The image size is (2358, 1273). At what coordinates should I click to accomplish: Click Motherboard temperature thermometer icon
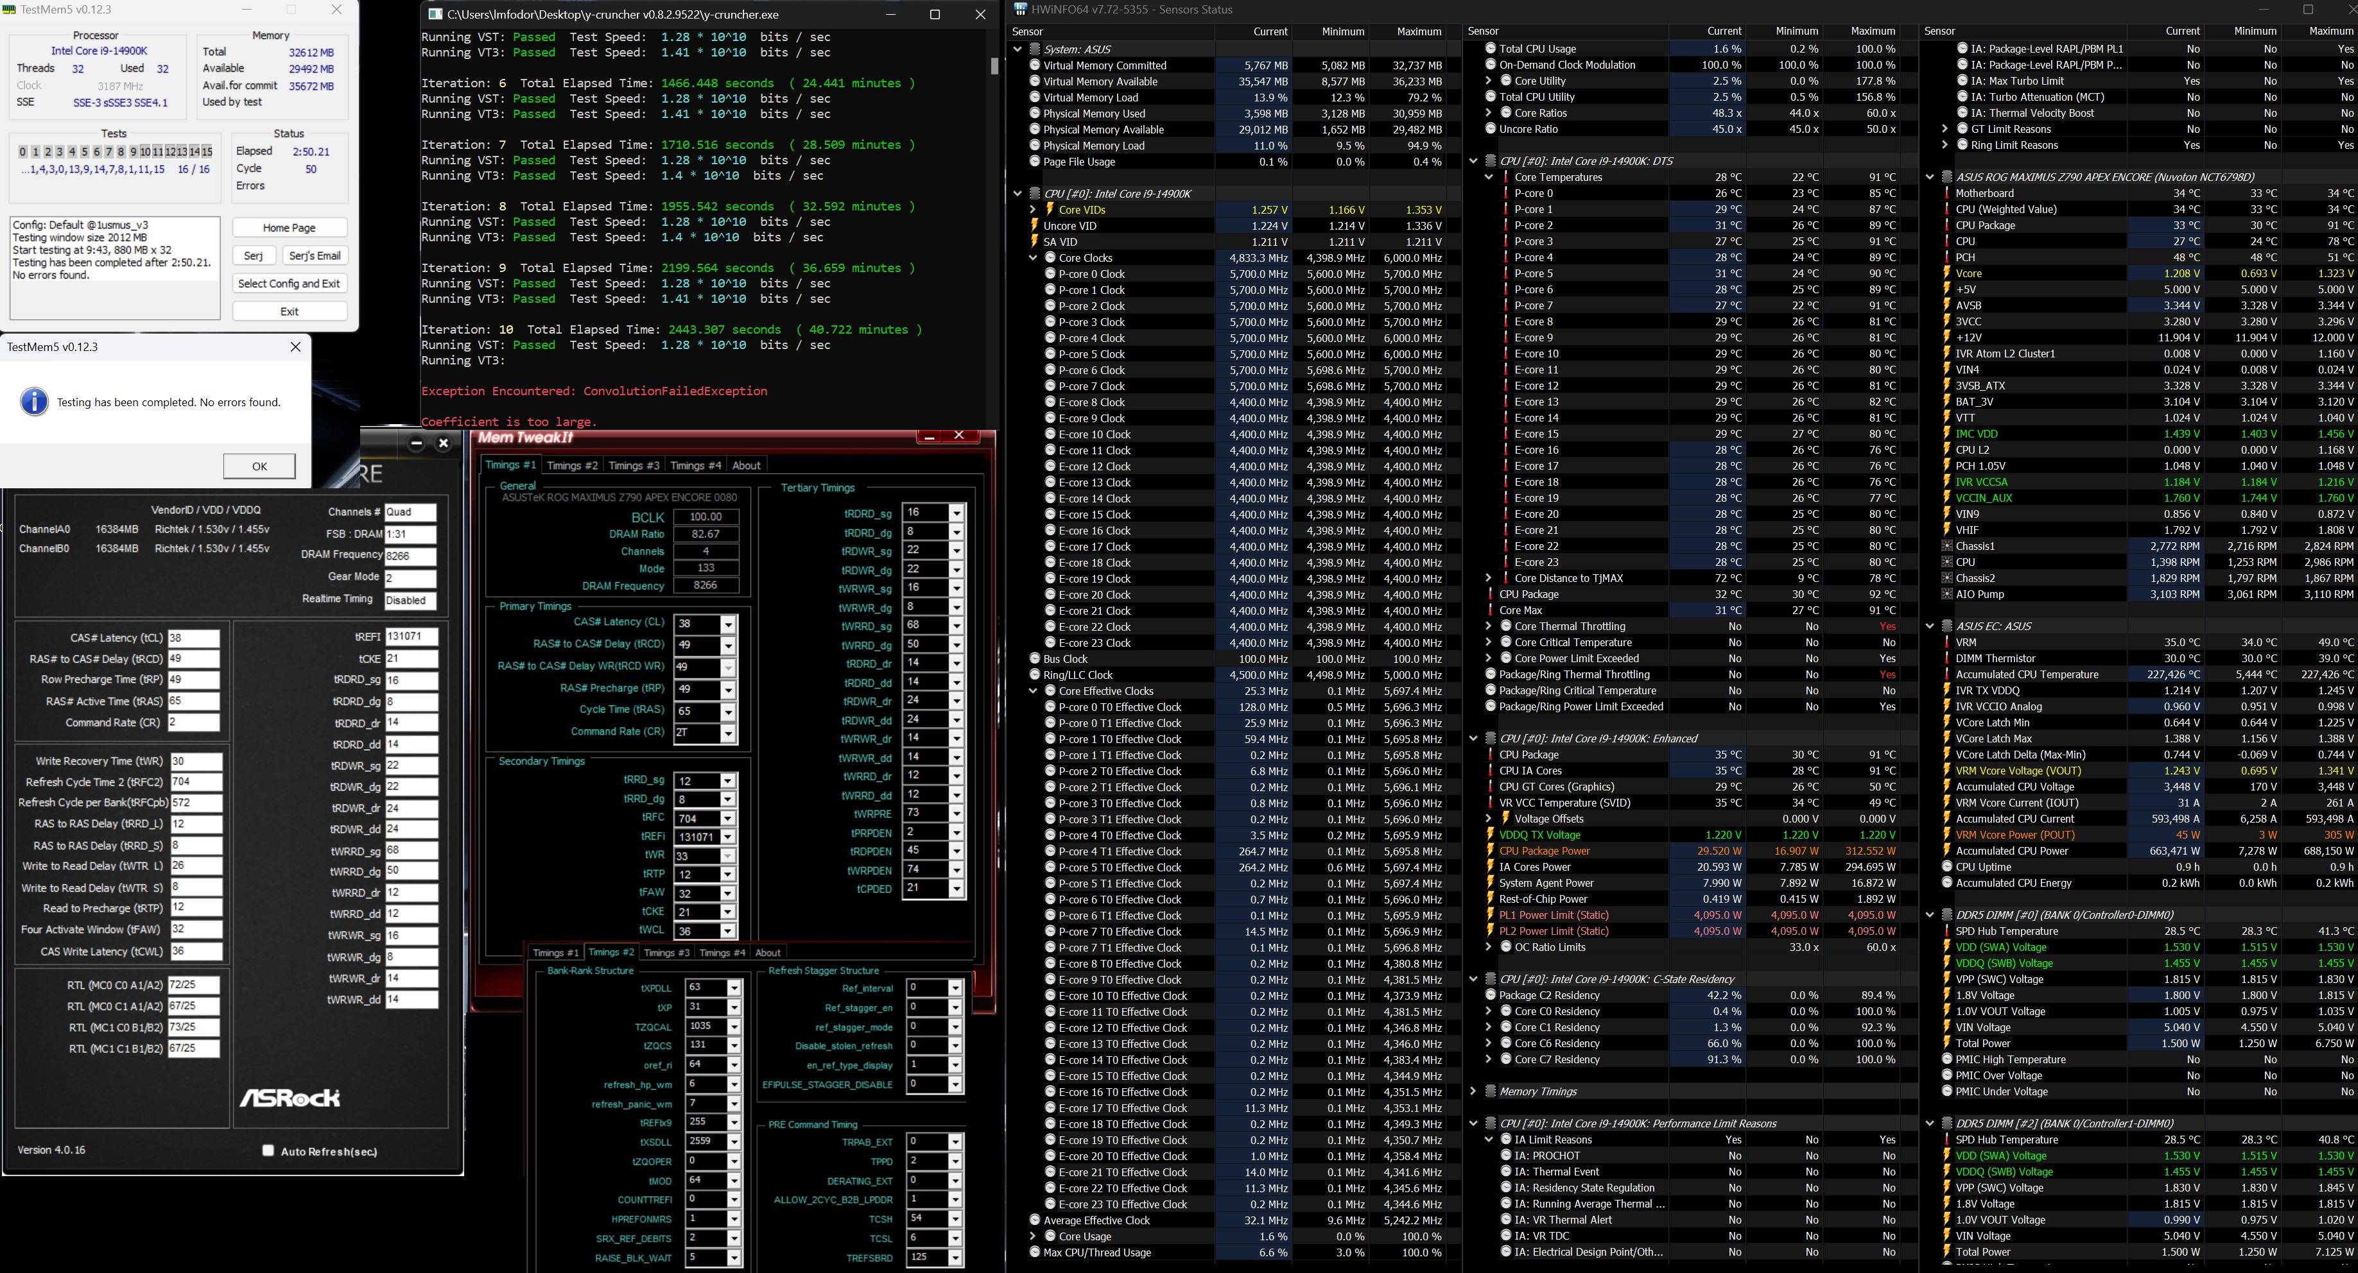(1947, 193)
